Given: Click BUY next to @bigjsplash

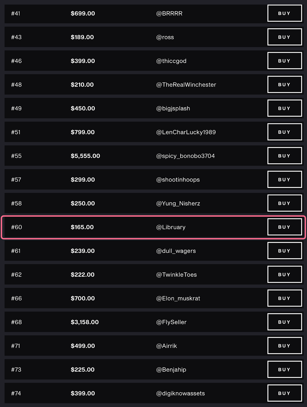Looking at the screenshot, I should pos(284,108).
